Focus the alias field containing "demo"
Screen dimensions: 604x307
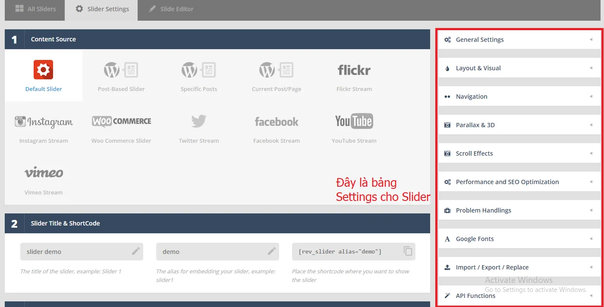pyautogui.click(x=217, y=251)
